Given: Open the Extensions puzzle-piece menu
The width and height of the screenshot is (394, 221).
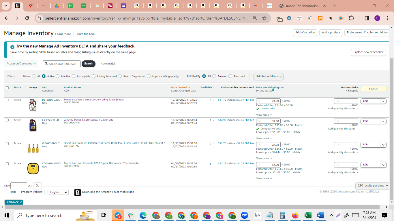Looking at the screenshot, I should (x=351, y=18).
